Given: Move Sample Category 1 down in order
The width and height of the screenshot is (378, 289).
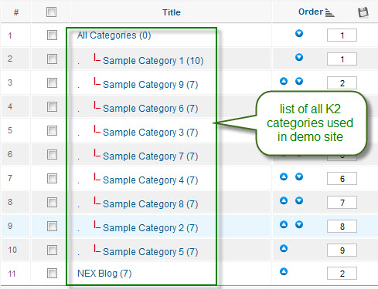Looking at the screenshot, I should 299,57.
